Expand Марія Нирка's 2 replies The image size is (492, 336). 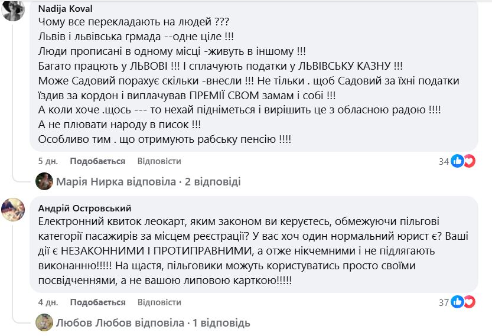[x=148, y=181]
